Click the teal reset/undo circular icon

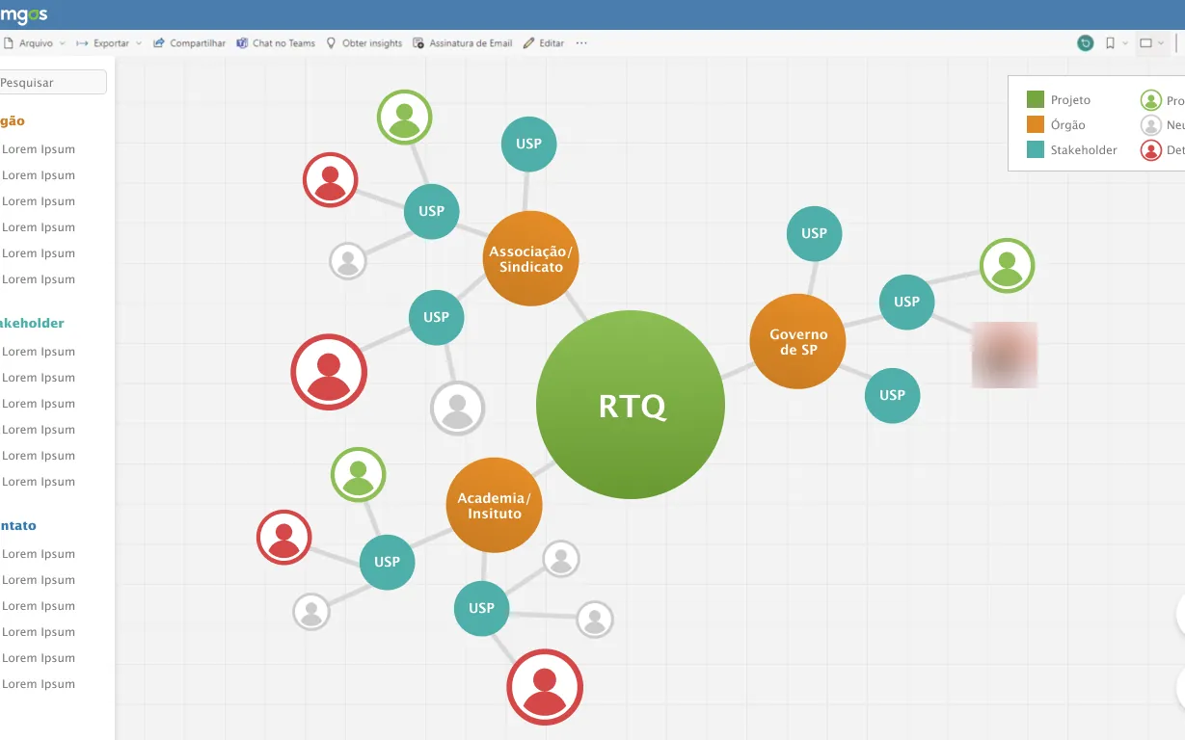[1086, 43]
